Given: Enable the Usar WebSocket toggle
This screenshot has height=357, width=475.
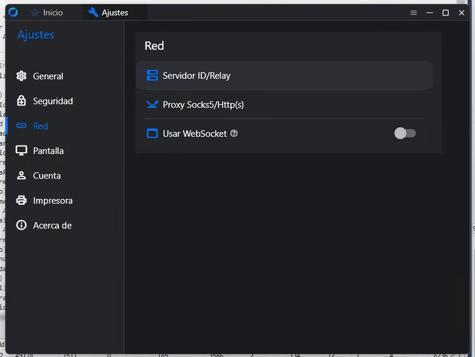Looking at the screenshot, I should (405, 133).
